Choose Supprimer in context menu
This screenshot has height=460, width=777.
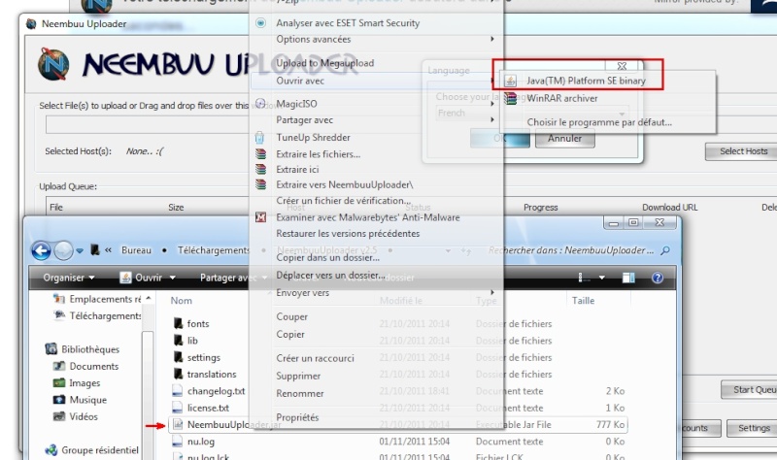(x=298, y=376)
